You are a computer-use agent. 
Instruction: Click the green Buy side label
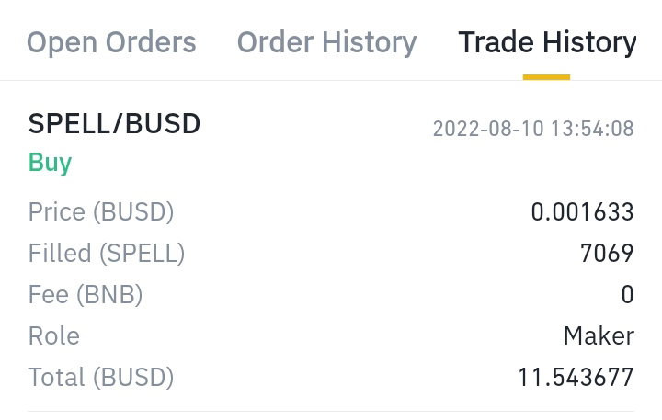pos(50,163)
